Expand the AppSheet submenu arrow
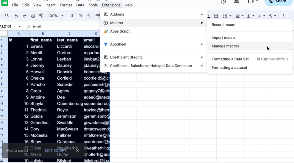This screenshot has height=163, width=294. coord(202,44)
